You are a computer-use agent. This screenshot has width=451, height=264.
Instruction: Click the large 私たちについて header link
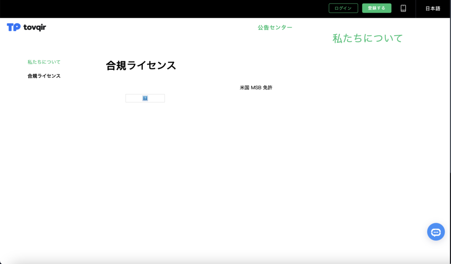click(368, 39)
